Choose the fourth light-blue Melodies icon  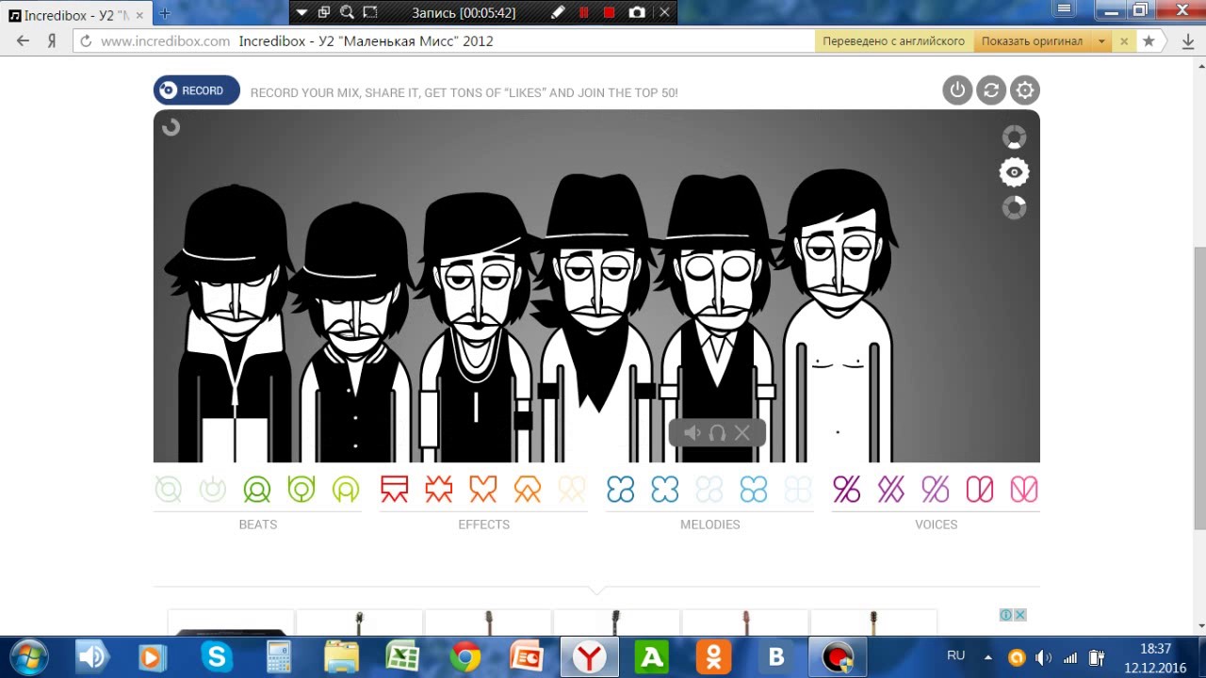[754, 490]
